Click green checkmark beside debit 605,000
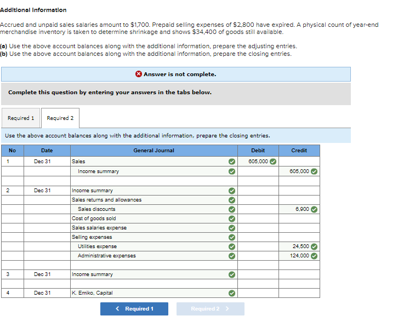Image resolution: width=415 pixels, height=333 pixels. point(273,162)
